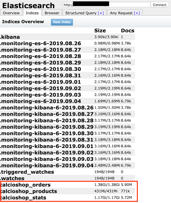Switch to the Browser tab

pyautogui.click(x=52, y=13)
